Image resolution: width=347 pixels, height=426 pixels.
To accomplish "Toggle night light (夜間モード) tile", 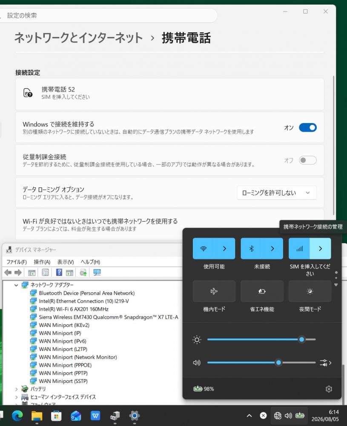I will pos(310,291).
